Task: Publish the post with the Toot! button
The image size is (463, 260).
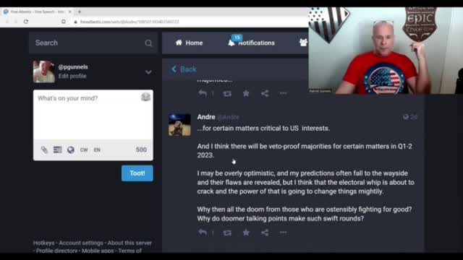Action: pyautogui.click(x=137, y=173)
